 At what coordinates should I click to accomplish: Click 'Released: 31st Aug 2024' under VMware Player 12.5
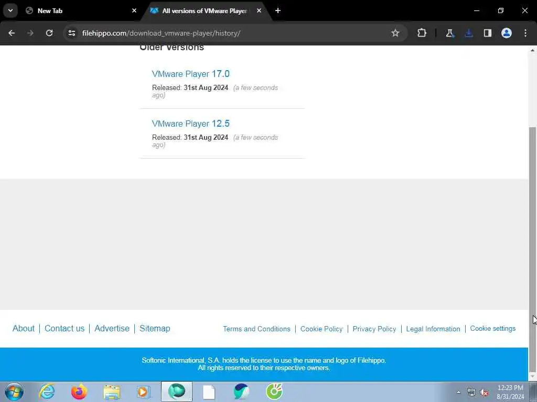(x=190, y=138)
